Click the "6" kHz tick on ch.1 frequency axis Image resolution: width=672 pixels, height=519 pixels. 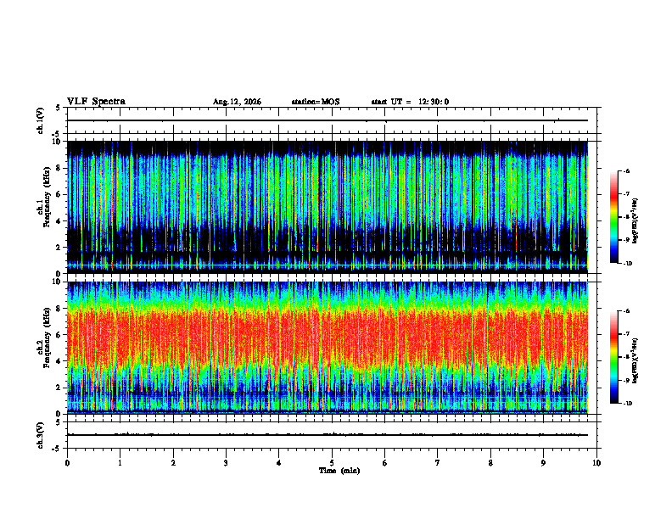[x=59, y=194]
